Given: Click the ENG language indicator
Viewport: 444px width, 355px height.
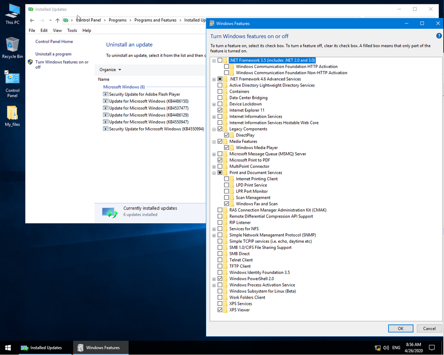Looking at the screenshot, I should coord(396,347).
